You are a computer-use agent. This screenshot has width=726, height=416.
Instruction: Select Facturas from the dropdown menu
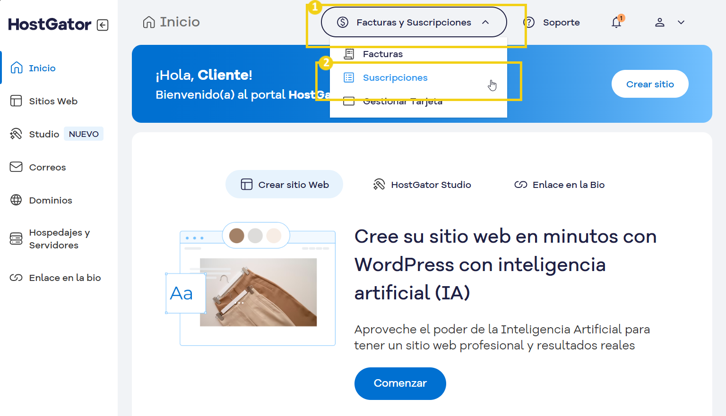(383, 54)
